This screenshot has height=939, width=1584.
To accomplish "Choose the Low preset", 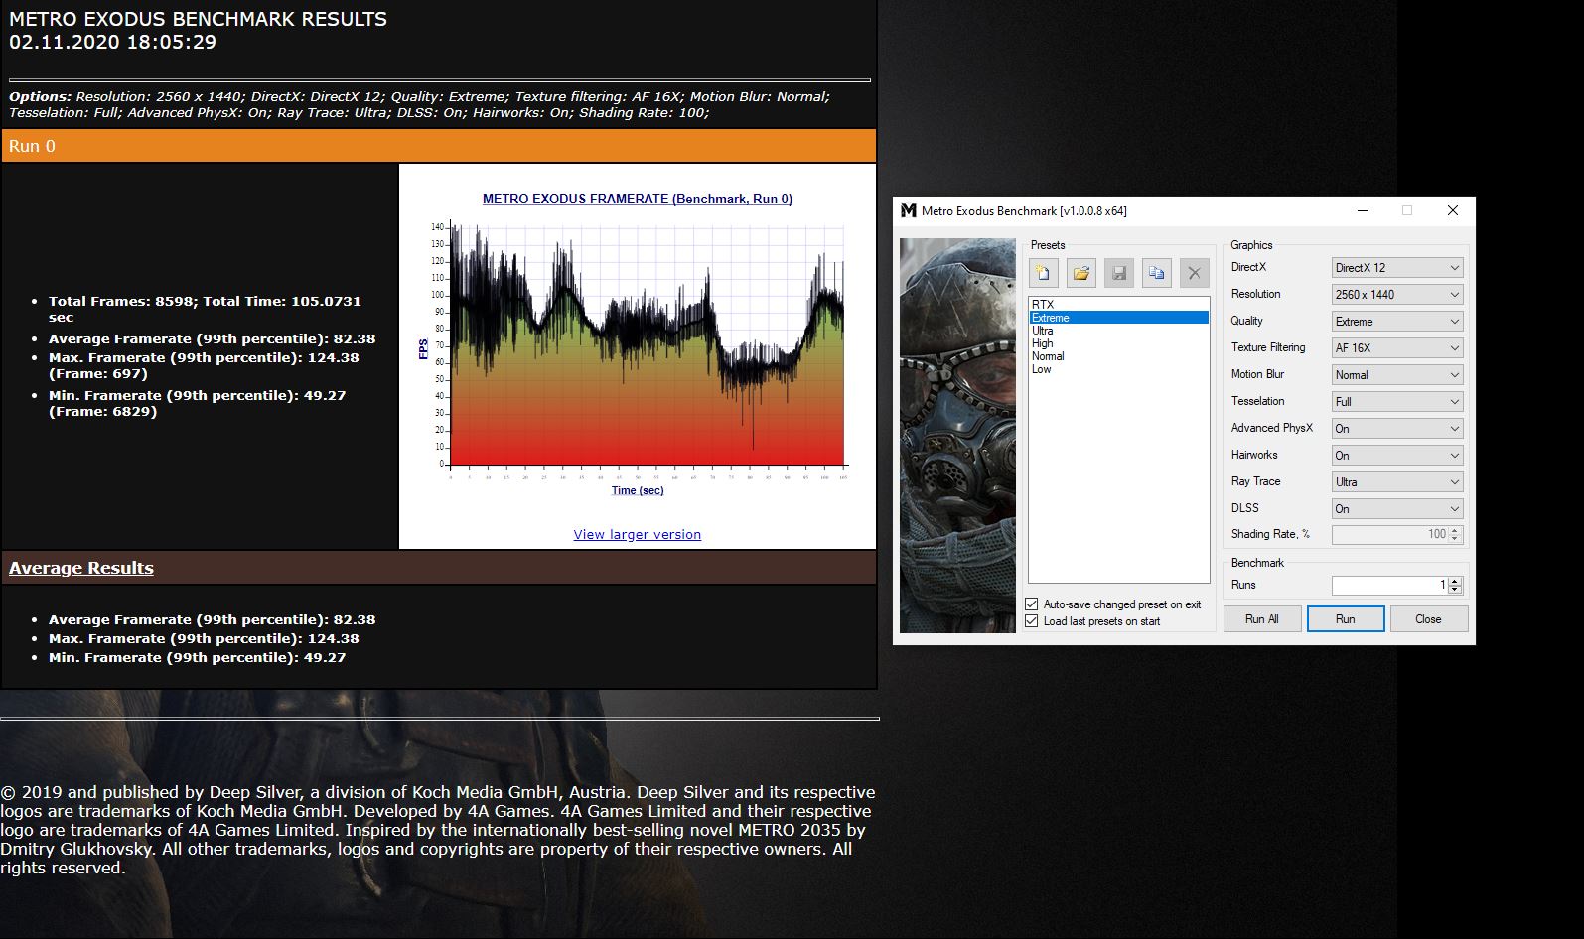I will coord(1042,369).
